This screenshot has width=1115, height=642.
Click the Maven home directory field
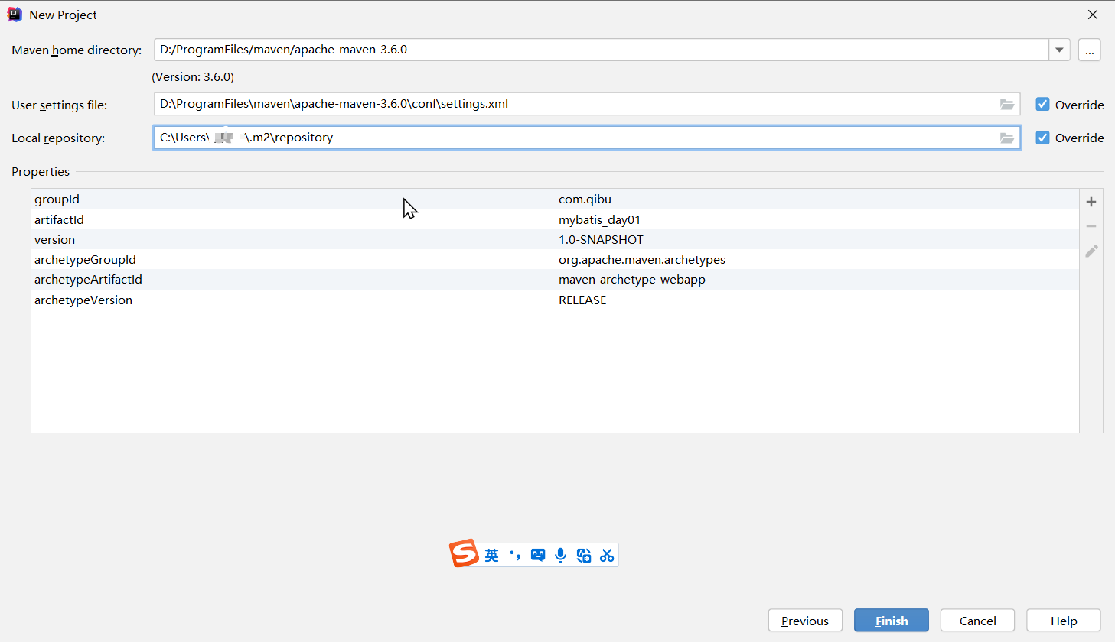(x=601, y=50)
